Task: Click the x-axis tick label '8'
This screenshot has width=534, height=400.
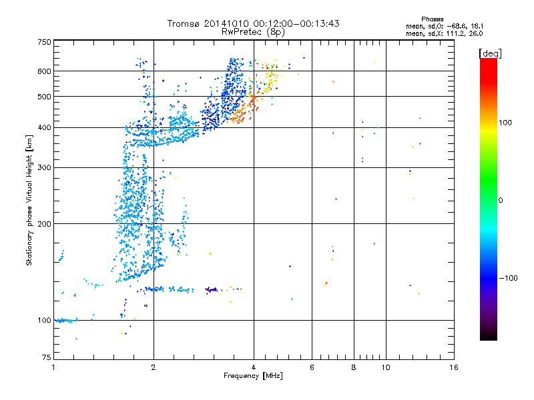Action: (354, 367)
